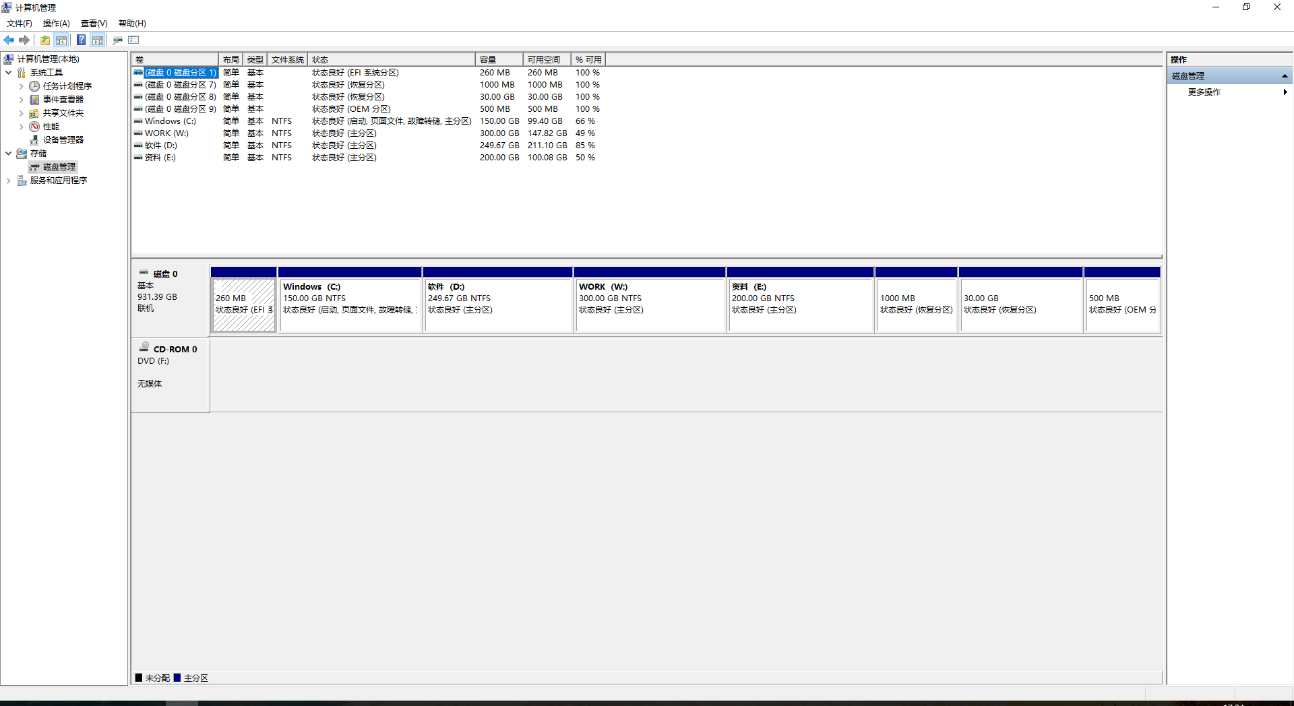Sort by the 可用空间 column header

click(547, 60)
